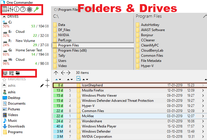Click the dark network computer icon
The image size is (207, 140).
(x=18, y=73)
